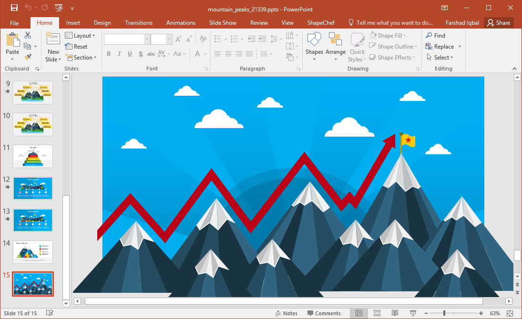
Task: Switch to Reading View
Action: (x=395, y=313)
